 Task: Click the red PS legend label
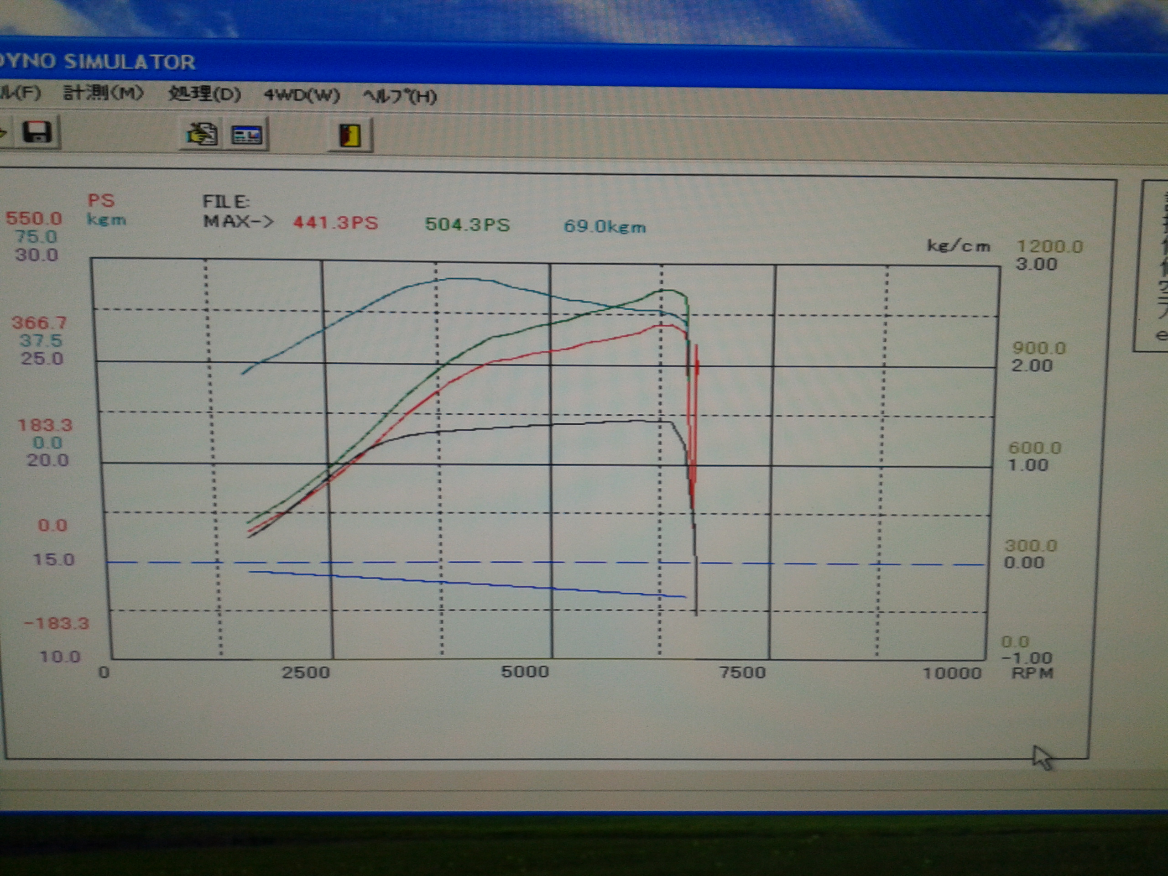(101, 200)
